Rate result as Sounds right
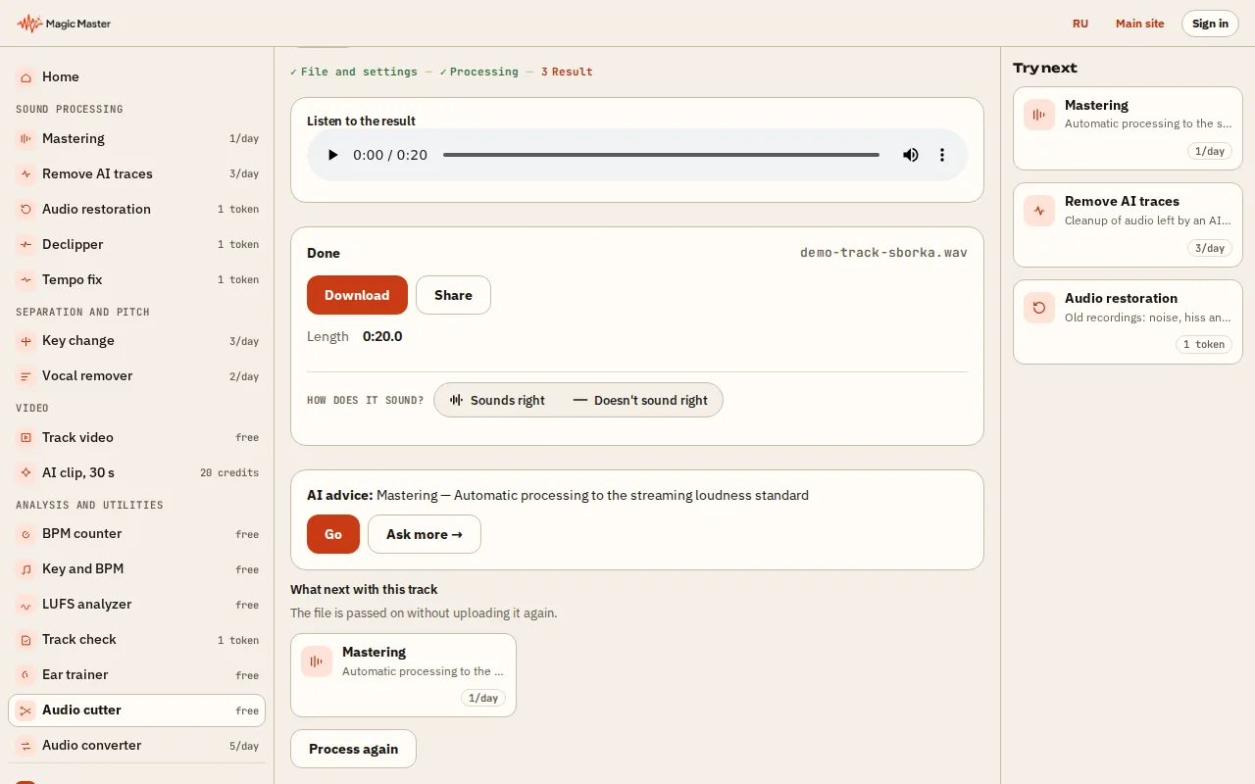 click(x=497, y=400)
